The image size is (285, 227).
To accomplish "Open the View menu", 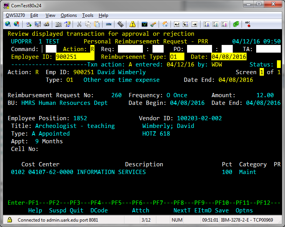I will point(50,15).
